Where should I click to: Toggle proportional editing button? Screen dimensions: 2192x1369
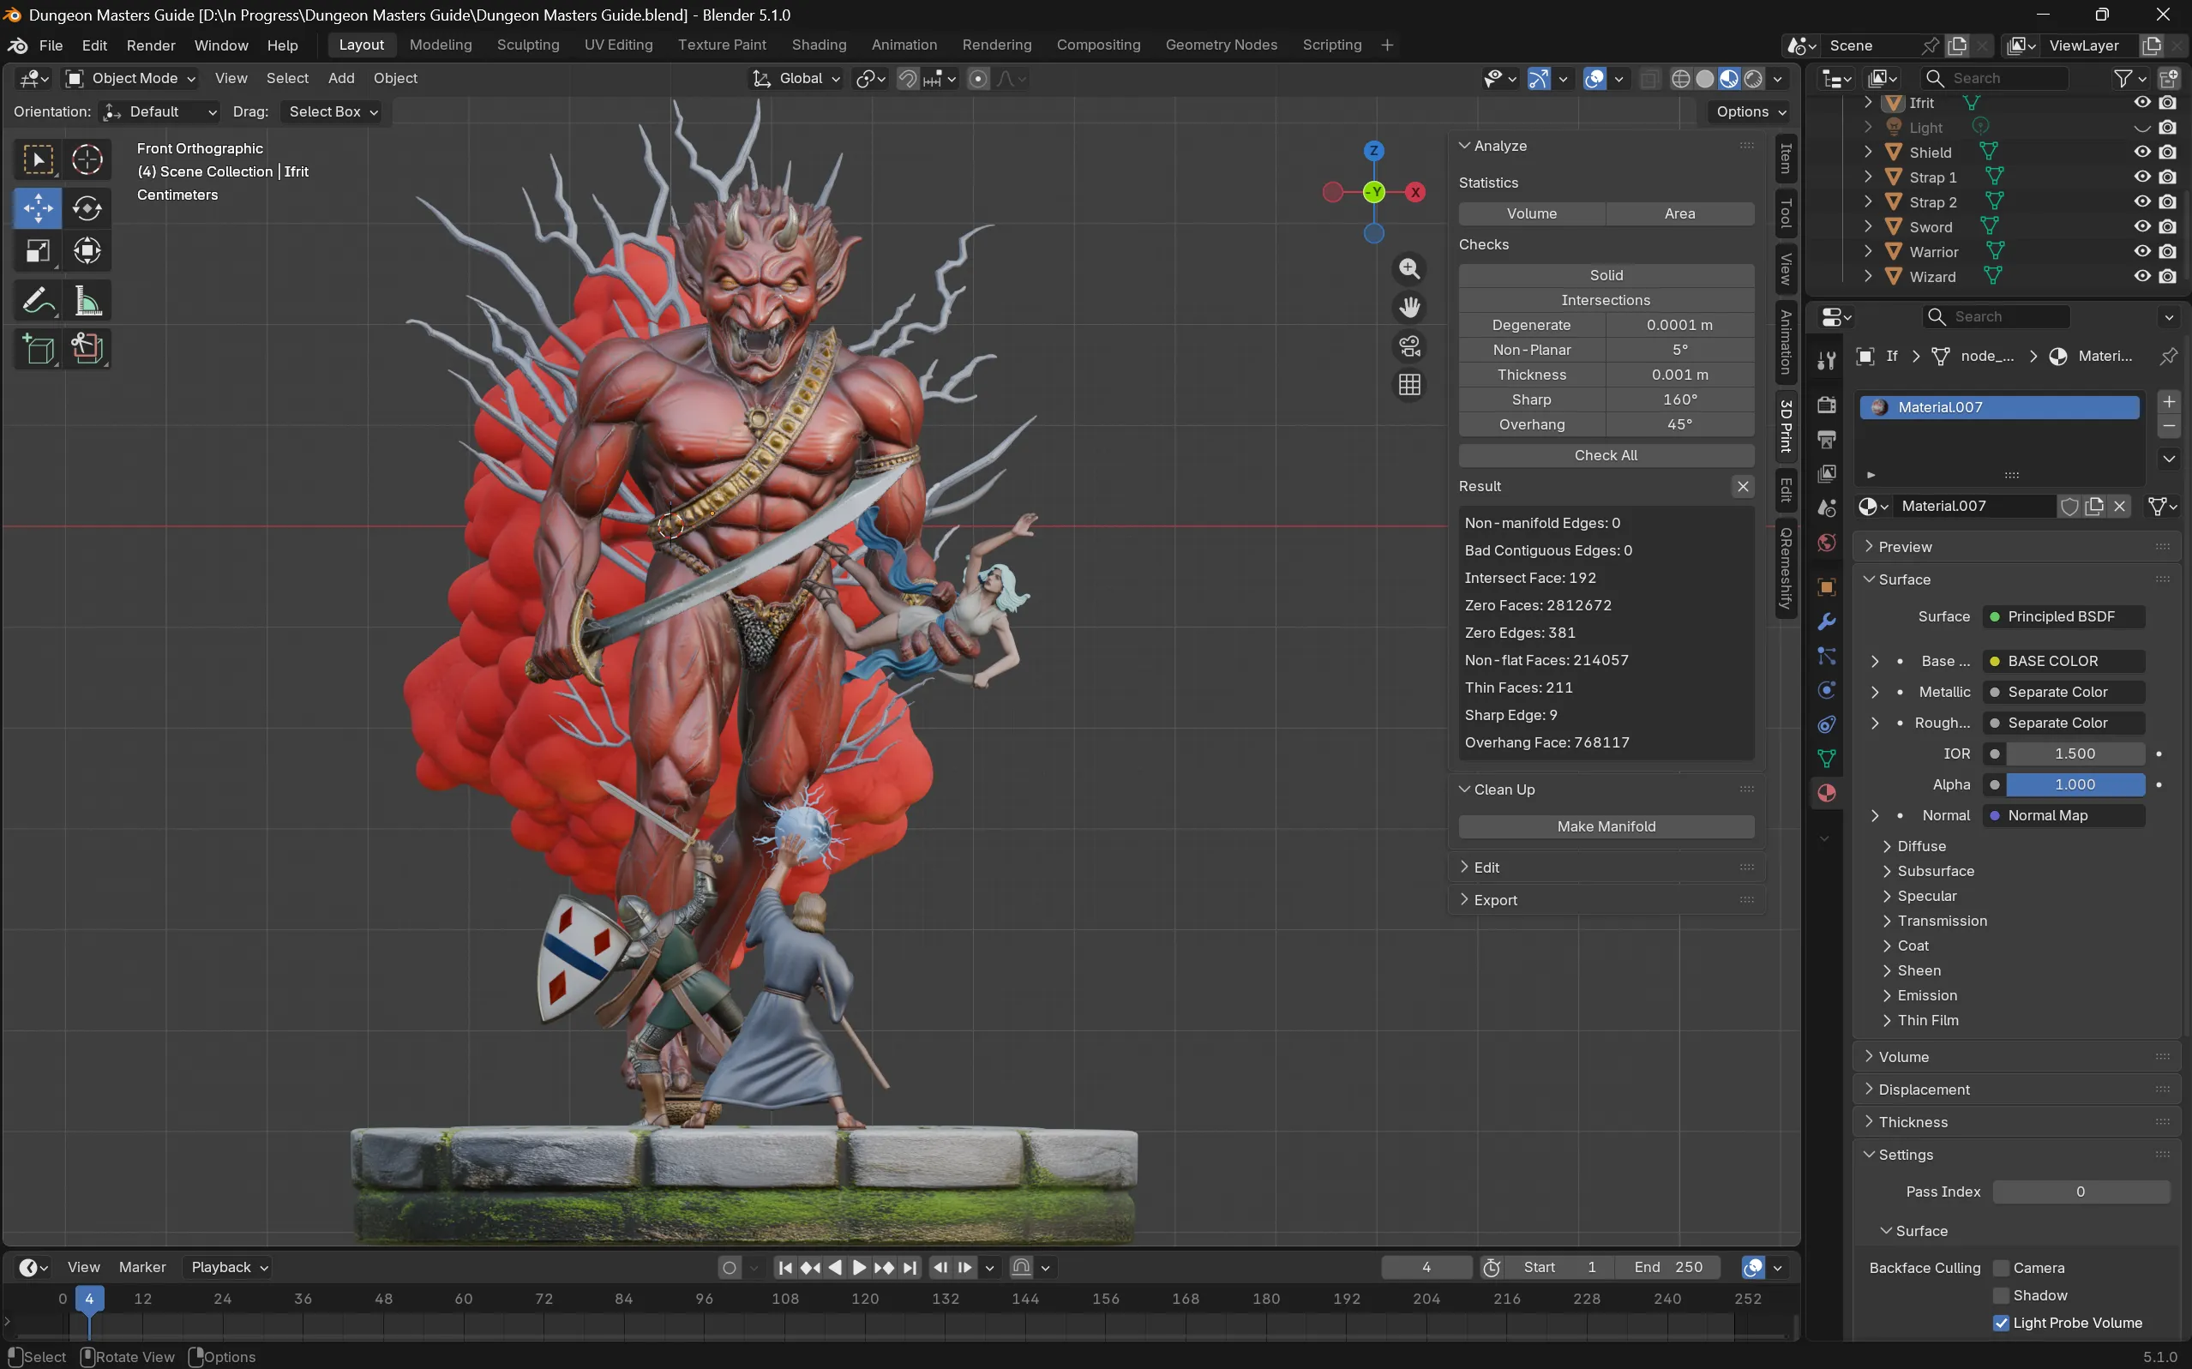point(978,79)
